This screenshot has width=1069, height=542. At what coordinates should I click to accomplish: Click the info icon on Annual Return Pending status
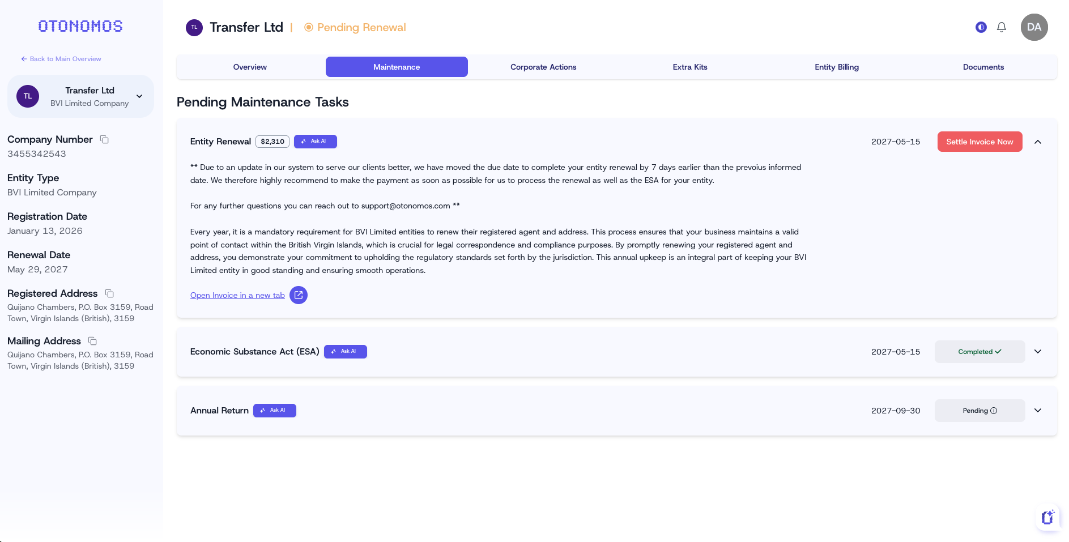(x=994, y=411)
